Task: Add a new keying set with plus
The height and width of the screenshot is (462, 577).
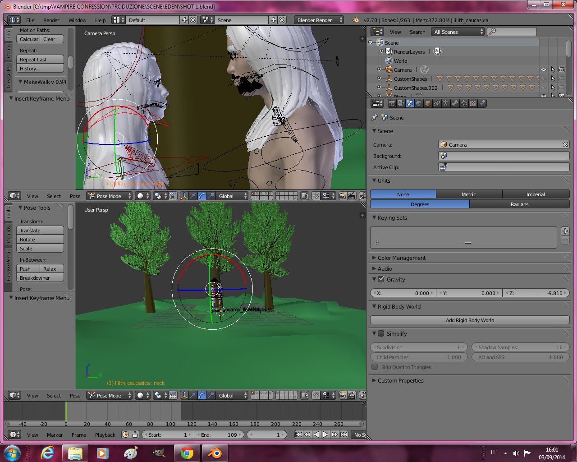Action: click(565, 231)
